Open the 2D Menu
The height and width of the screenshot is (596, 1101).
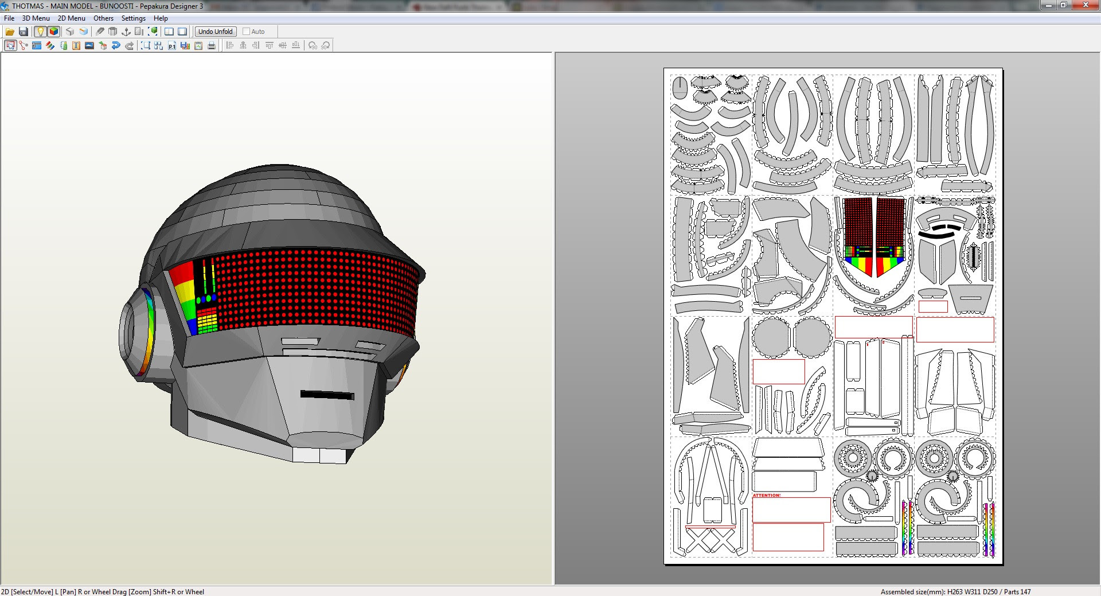point(71,18)
